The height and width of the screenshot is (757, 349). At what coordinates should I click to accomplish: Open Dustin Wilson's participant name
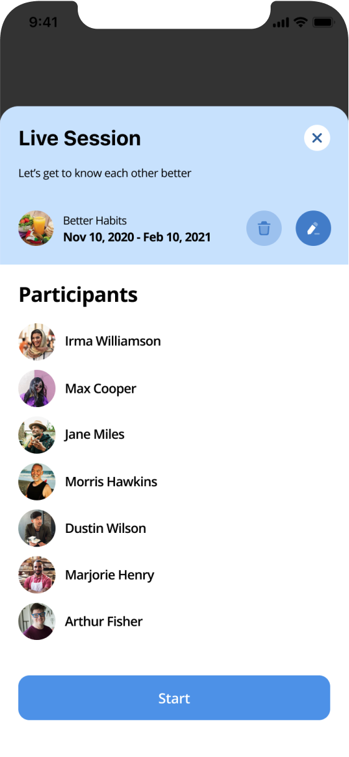click(x=106, y=529)
